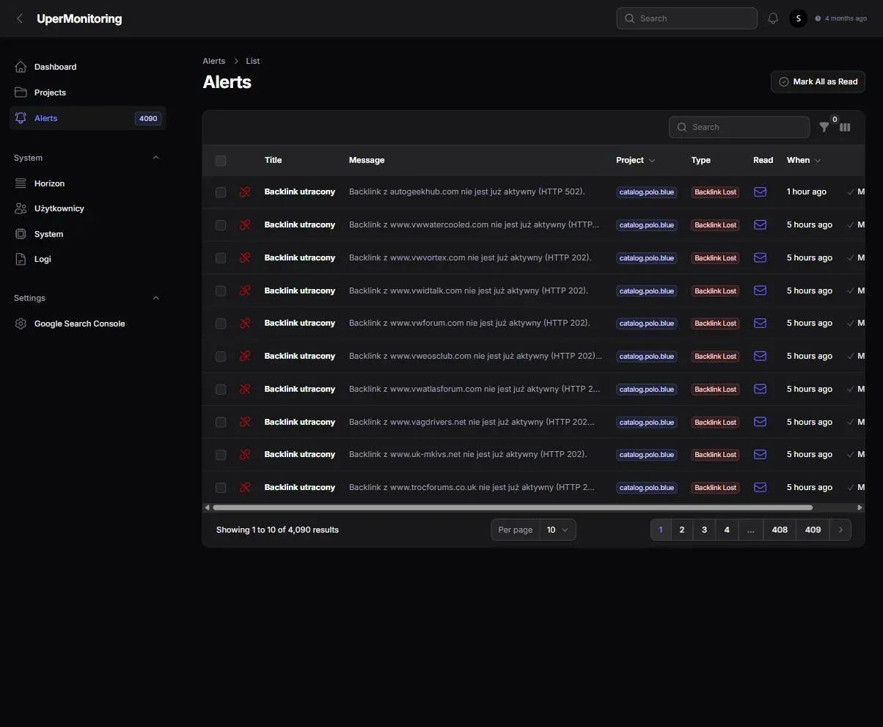This screenshot has width=883, height=727.
Task: Collapse the Settings sidebar group chevron
Action: [155, 298]
